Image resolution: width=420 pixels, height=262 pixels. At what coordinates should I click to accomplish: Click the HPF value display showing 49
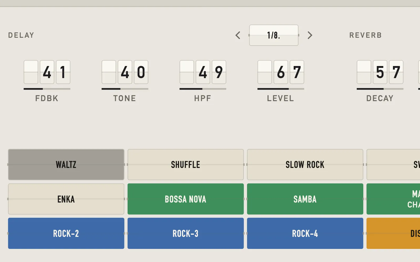coord(203,72)
